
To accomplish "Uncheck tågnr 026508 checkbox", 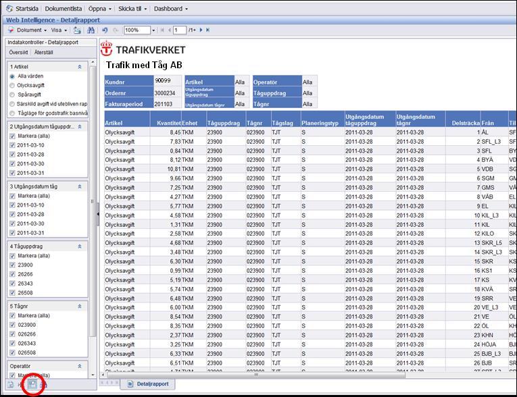I will pyautogui.click(x=12, y=353).
